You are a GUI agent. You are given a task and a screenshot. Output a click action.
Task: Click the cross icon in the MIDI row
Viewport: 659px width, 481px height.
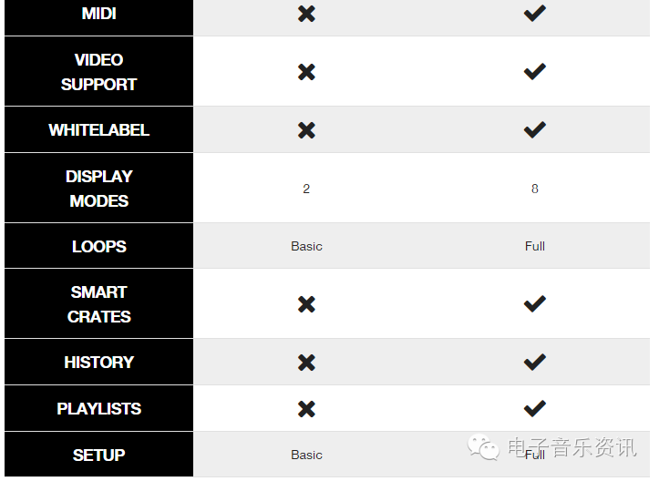tap(306, 14)
